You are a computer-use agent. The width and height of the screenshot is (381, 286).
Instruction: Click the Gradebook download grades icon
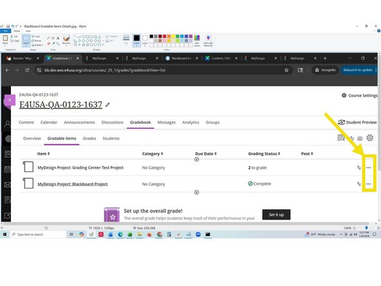(x=360, y=138)
